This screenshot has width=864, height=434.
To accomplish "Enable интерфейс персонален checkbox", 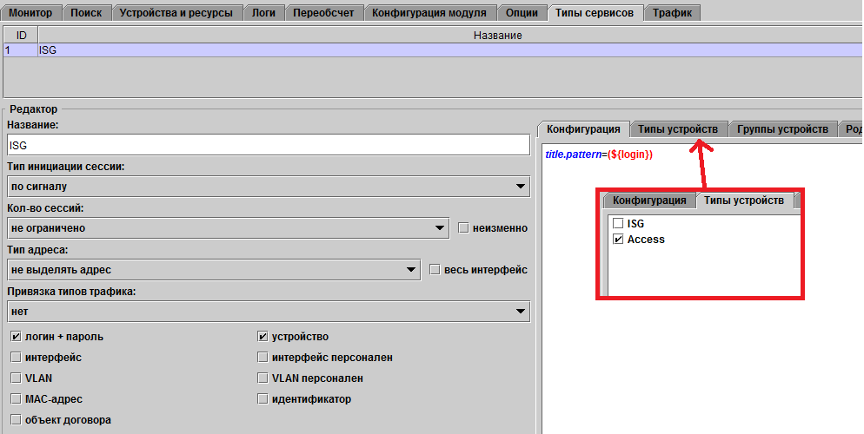I will (x=263, y=358).
